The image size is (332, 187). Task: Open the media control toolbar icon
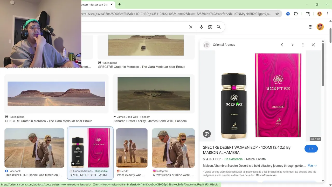(308, 14)
